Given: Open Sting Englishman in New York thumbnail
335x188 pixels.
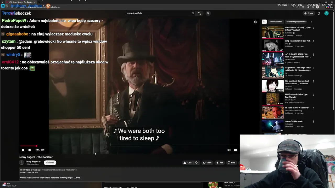Looking at the screenshot, I should [272, 45].
